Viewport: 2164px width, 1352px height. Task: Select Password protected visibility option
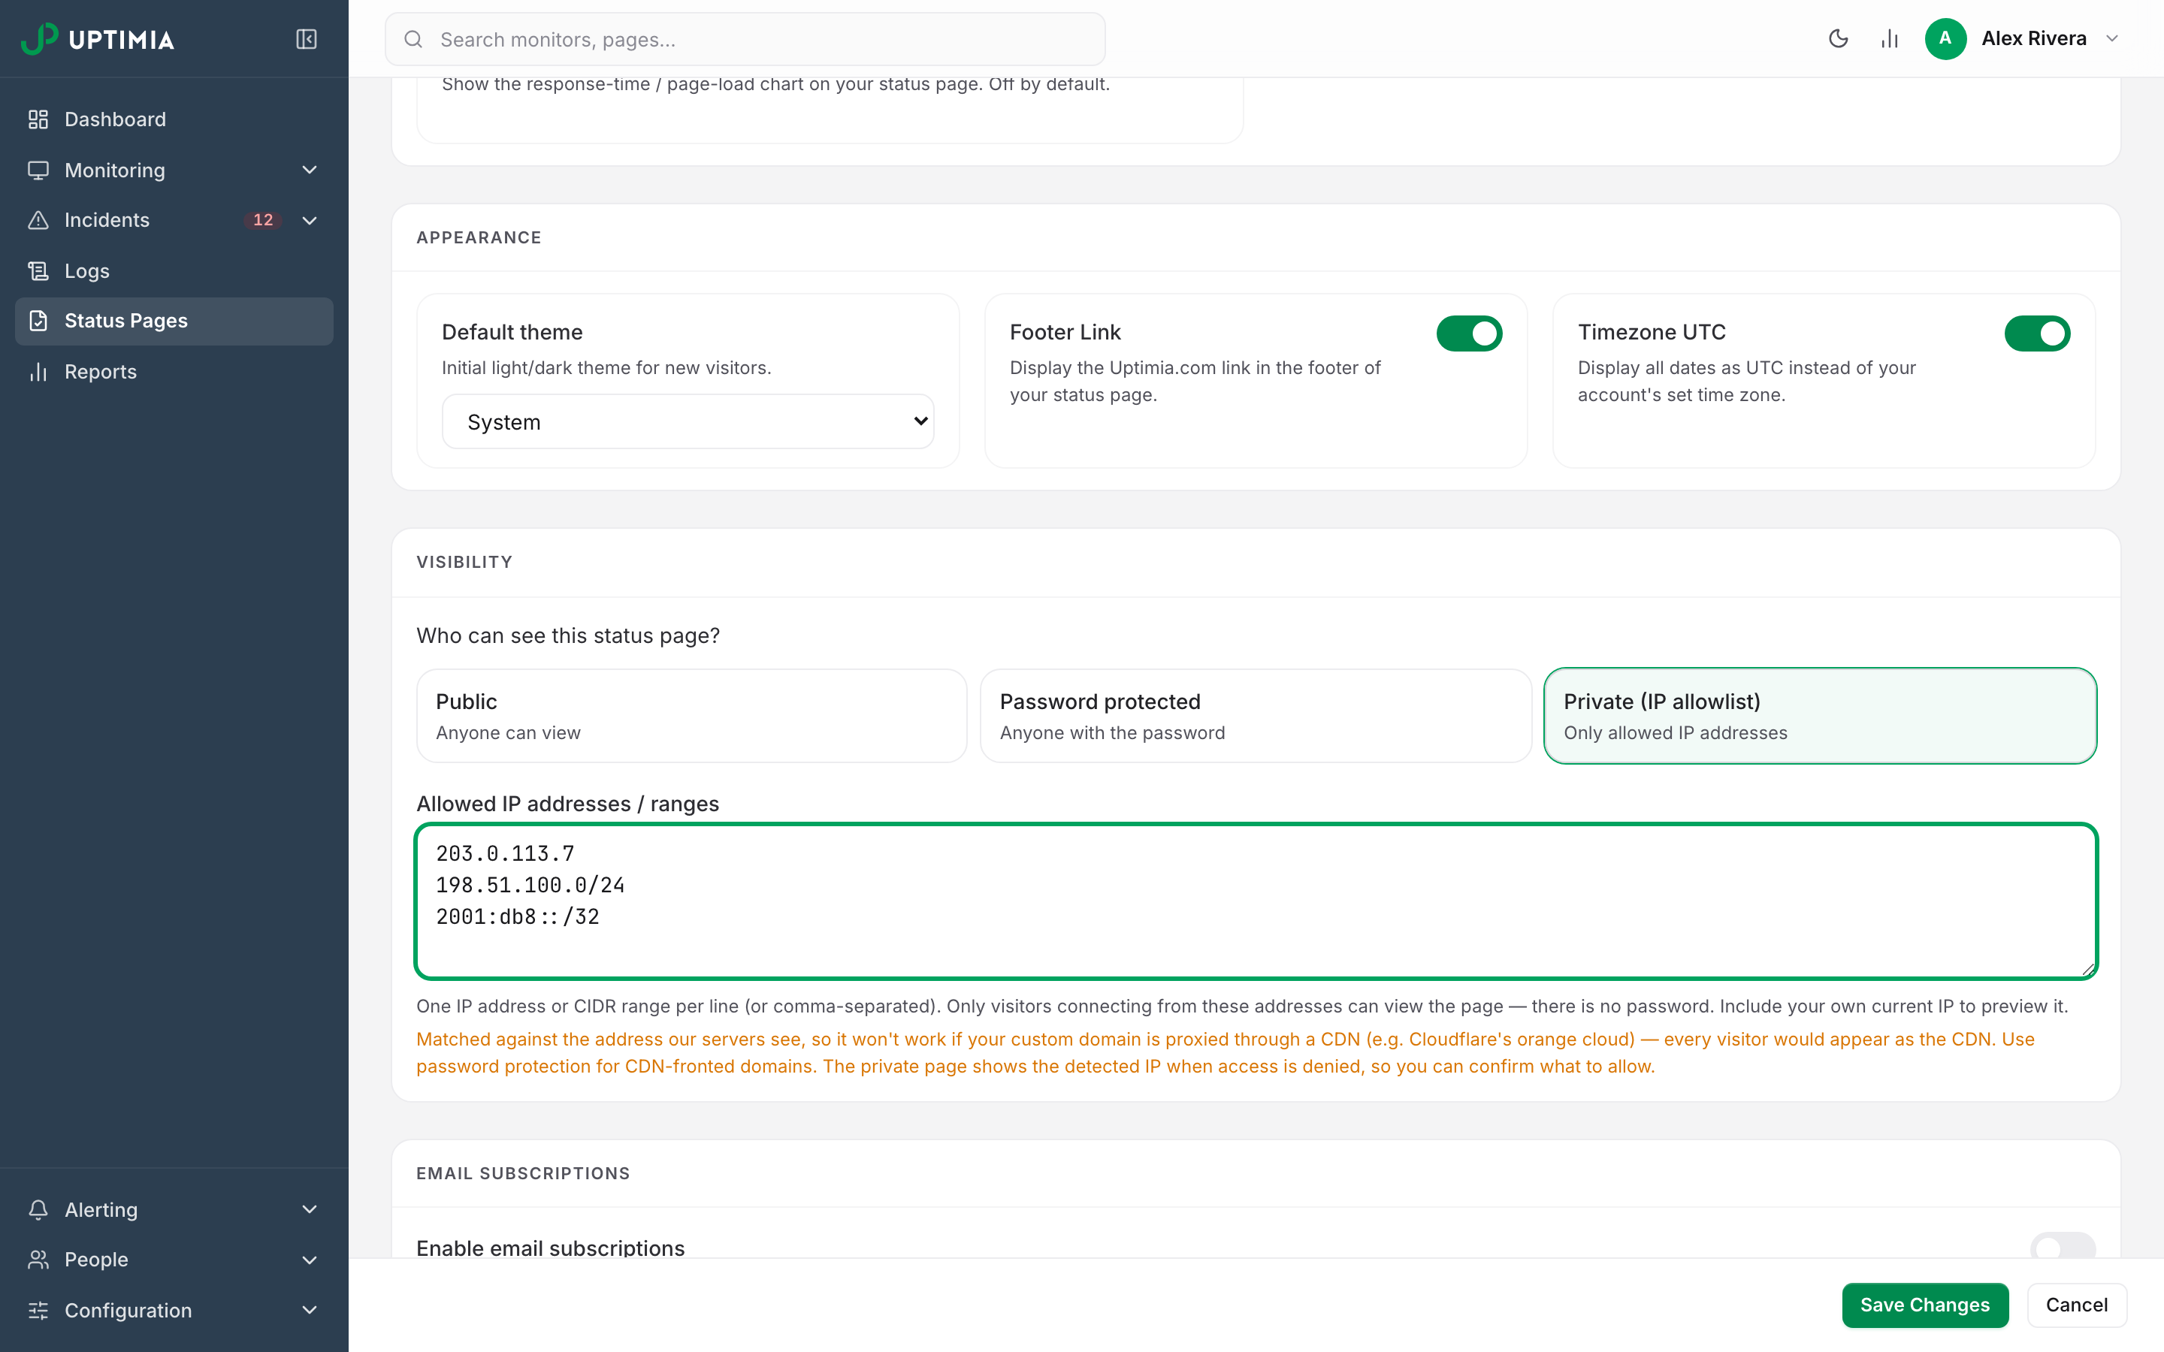coord(1256,717)
